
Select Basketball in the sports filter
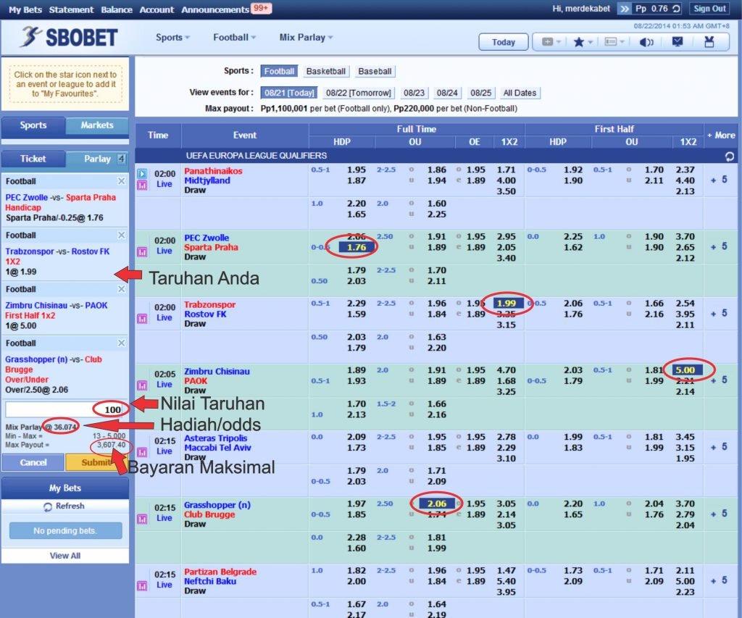tap(326, 72)
